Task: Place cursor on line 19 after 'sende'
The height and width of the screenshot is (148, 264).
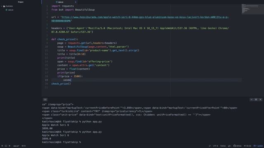Action: [x=71, y=80]
